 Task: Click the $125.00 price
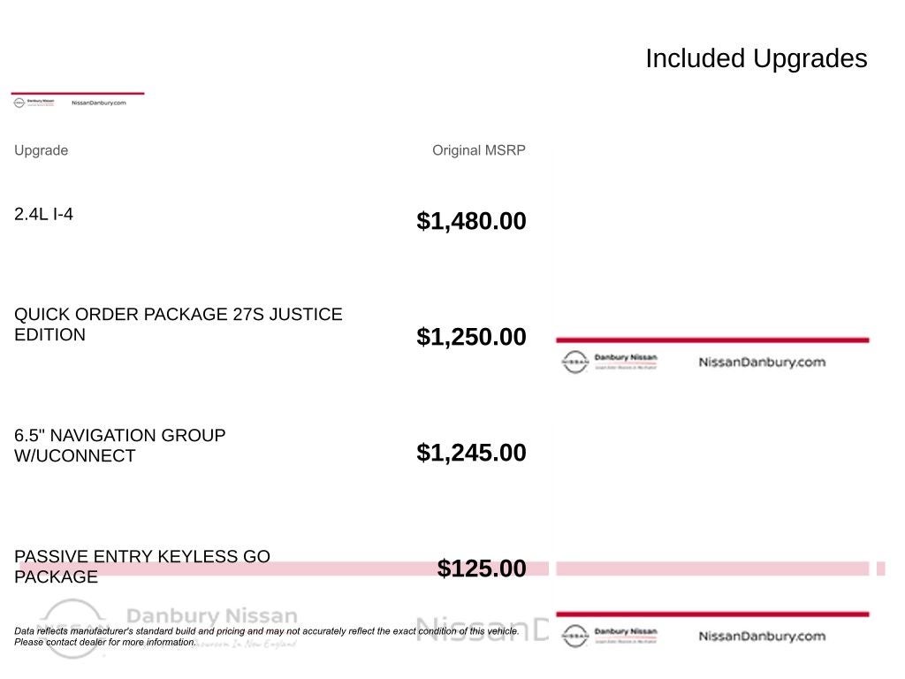click(x=482, y=568)
